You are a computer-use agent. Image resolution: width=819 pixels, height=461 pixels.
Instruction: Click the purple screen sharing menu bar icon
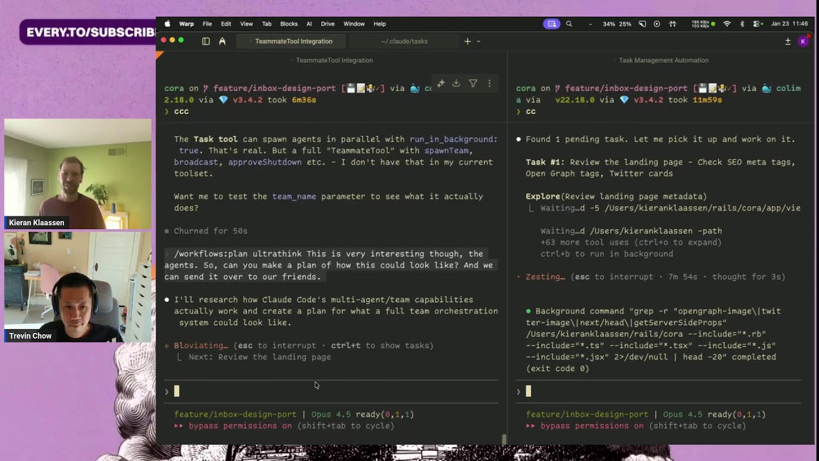tap(551, 24)
